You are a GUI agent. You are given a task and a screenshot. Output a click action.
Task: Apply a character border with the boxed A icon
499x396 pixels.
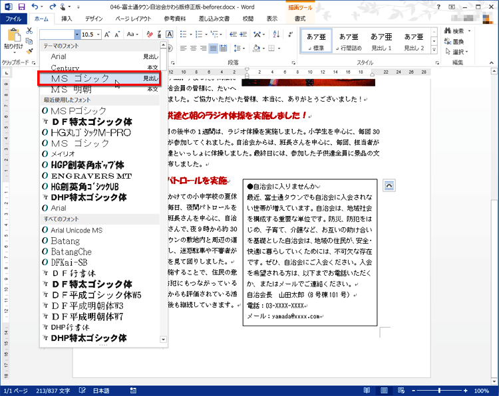170,35
